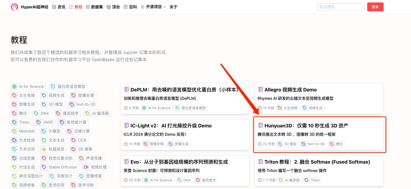Click the AI 编译器 tag in the Triton card
This screenshot has width=411, height=189.
coord(289,180)
